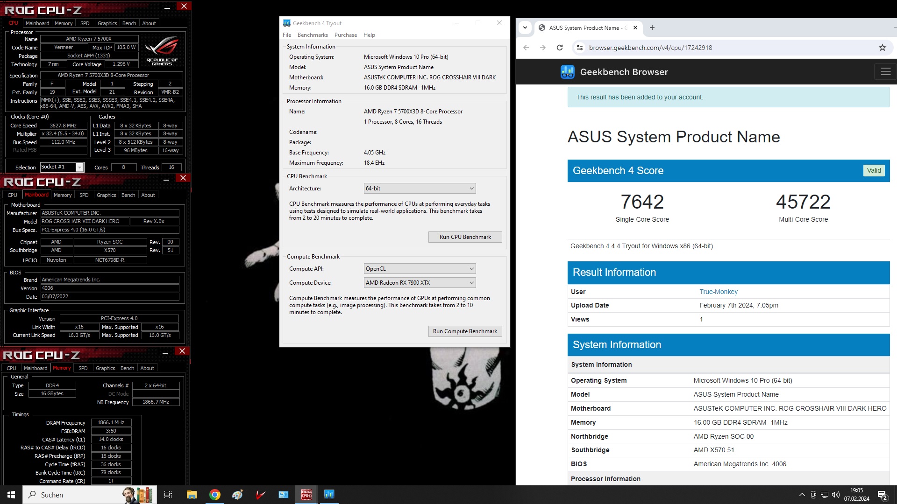Close the ASUS System Product Name tab
Viewport: 897px width, 504px height.
[x=635, y=28]
